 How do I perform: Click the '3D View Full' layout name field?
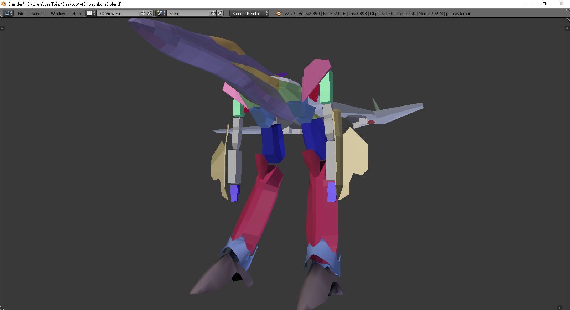118,13
